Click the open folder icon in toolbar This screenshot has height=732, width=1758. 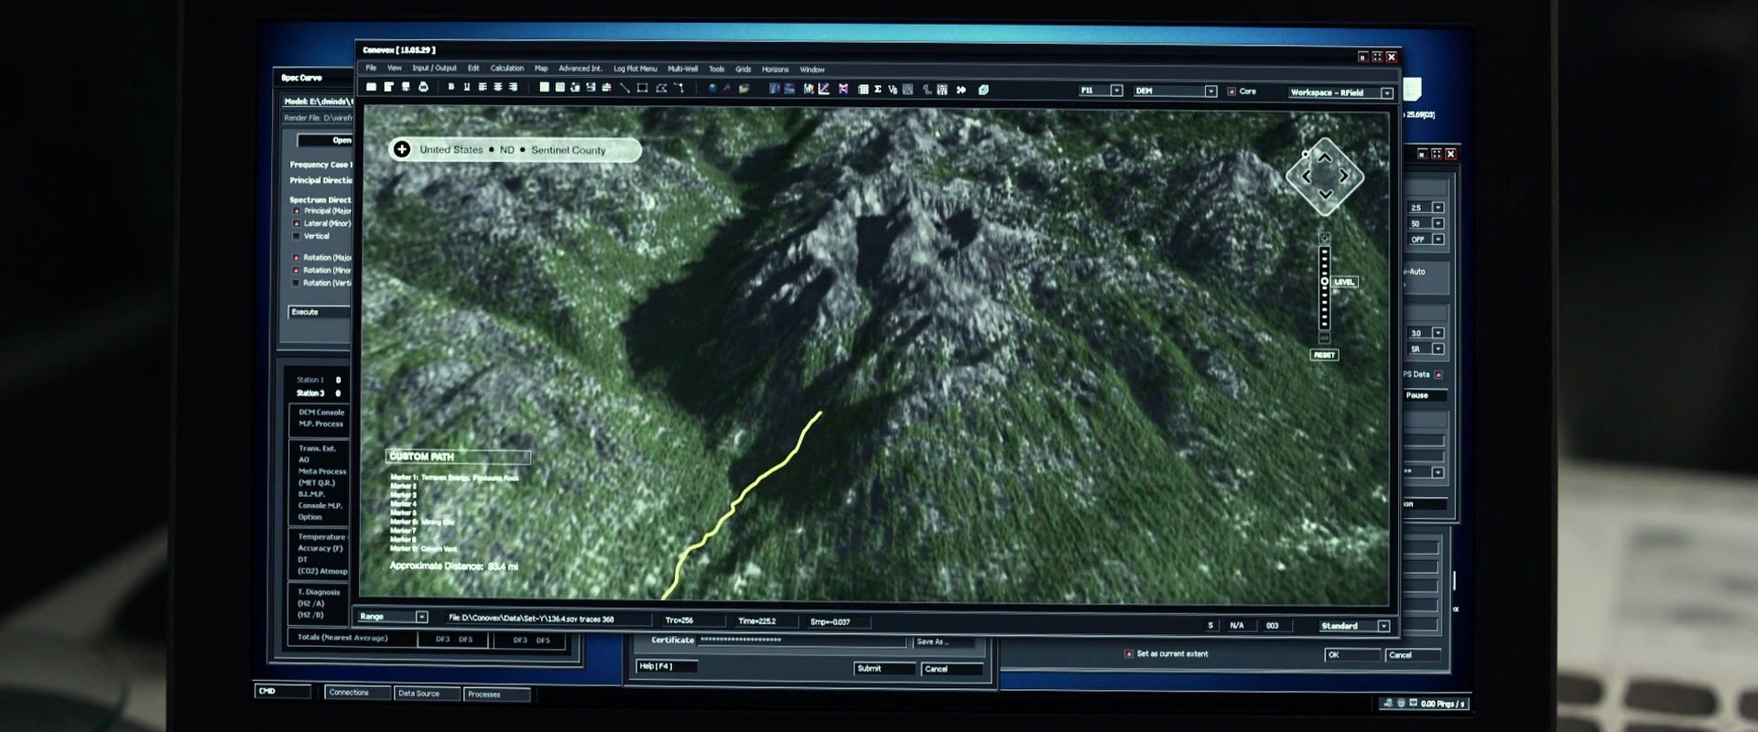click(x=743, y=89)
